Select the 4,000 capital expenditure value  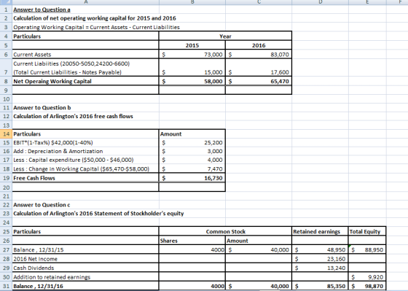tap(192, 160)
